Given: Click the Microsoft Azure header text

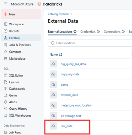Looking at the screenshot, I should (22, 4).
